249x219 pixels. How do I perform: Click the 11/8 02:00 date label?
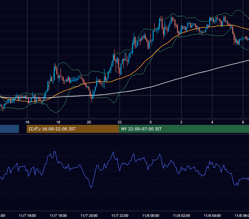point(181,216)
